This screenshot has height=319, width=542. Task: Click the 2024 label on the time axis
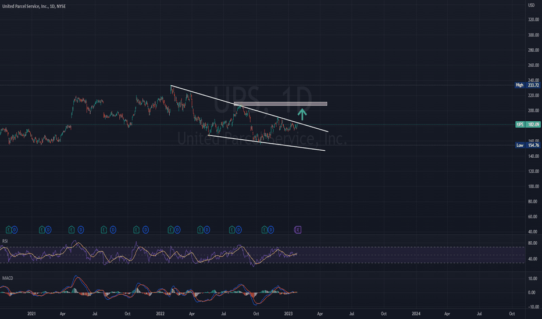click(x=416, y=314)
